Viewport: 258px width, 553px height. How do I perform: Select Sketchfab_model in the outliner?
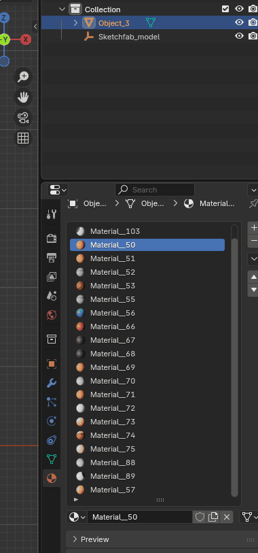[x=129, y=37]
